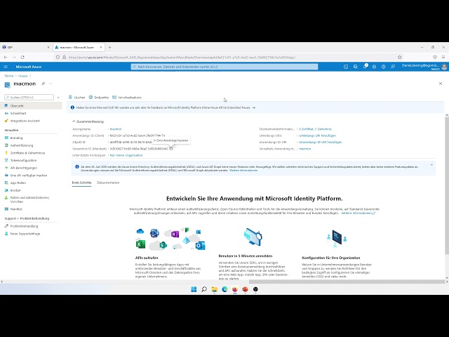Click the vertical page scrollbar
Image resolution: width=449 pixels, height=337 pixels.
point(447,185)
